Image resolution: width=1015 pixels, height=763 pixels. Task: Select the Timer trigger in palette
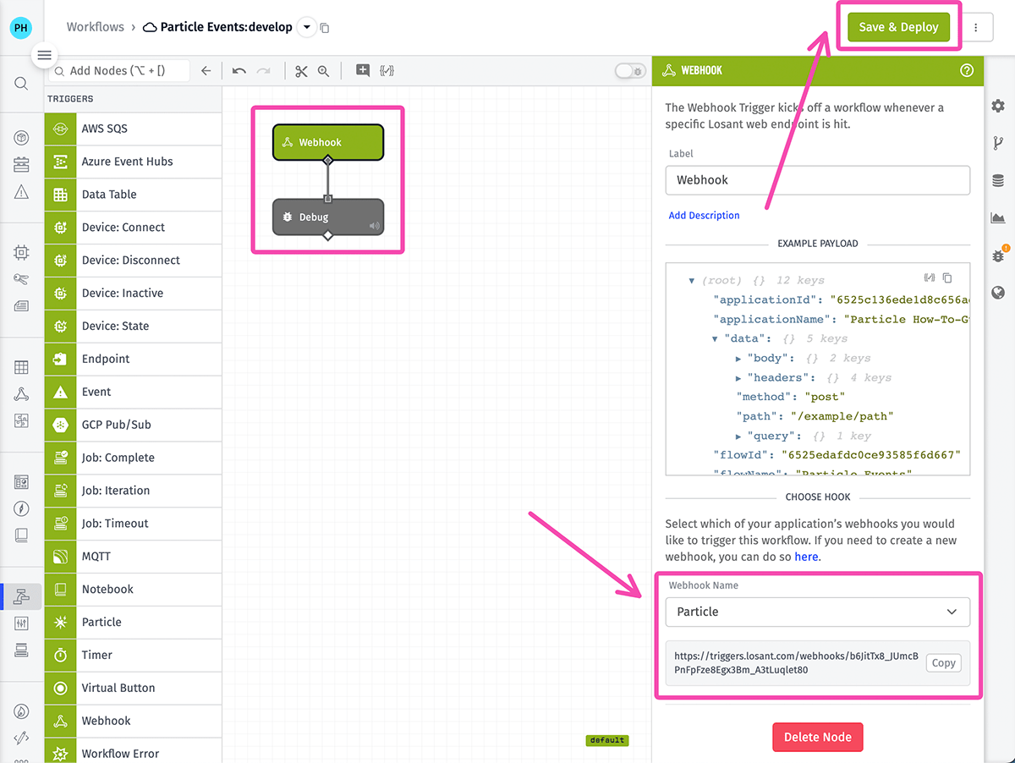(x=133, y=655)
